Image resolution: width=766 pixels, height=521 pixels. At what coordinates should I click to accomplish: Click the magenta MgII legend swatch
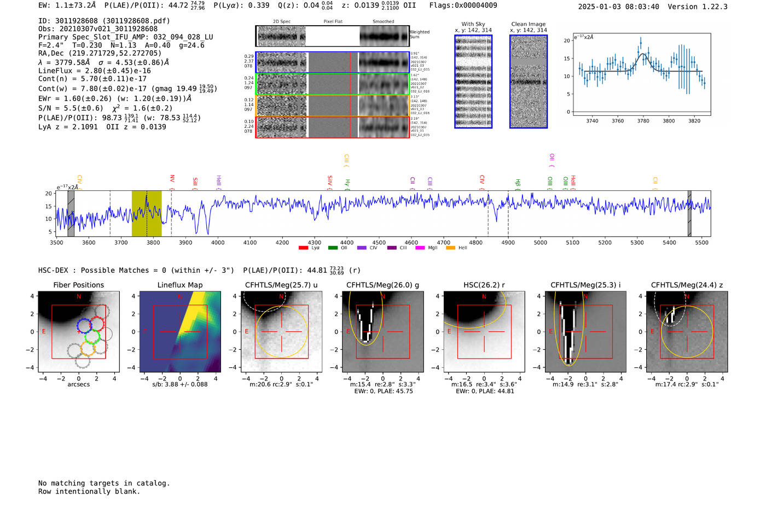pyautogui.click(x=420, y=248)
